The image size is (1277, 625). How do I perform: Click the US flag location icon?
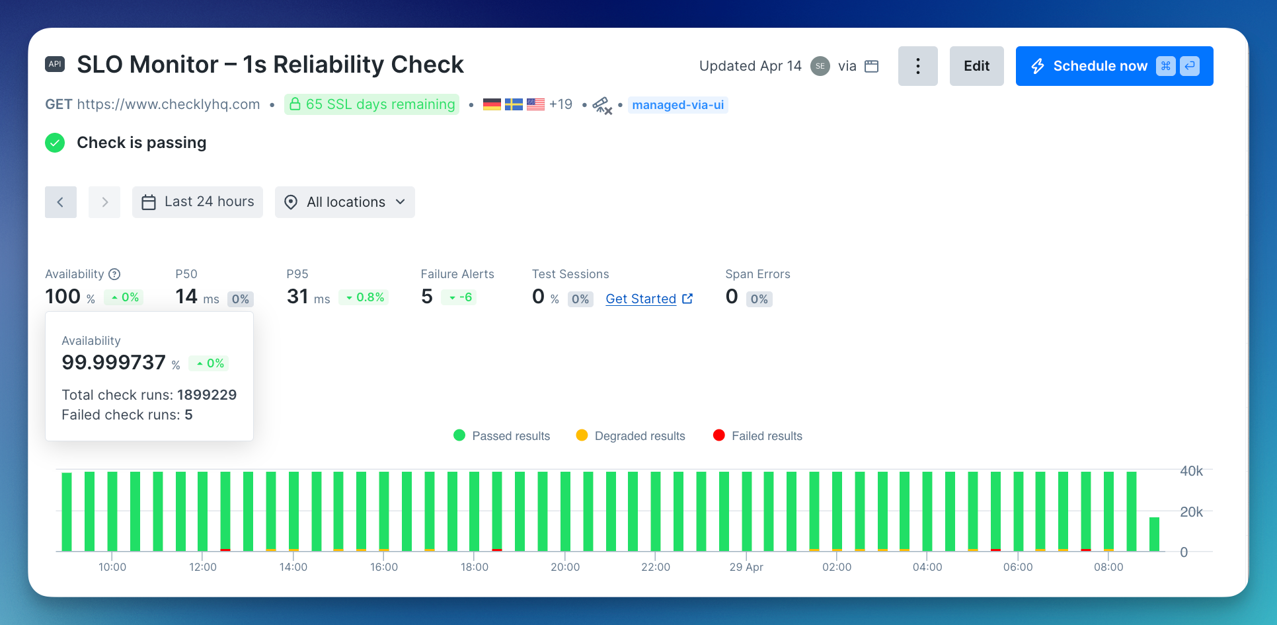coord(535,104)
